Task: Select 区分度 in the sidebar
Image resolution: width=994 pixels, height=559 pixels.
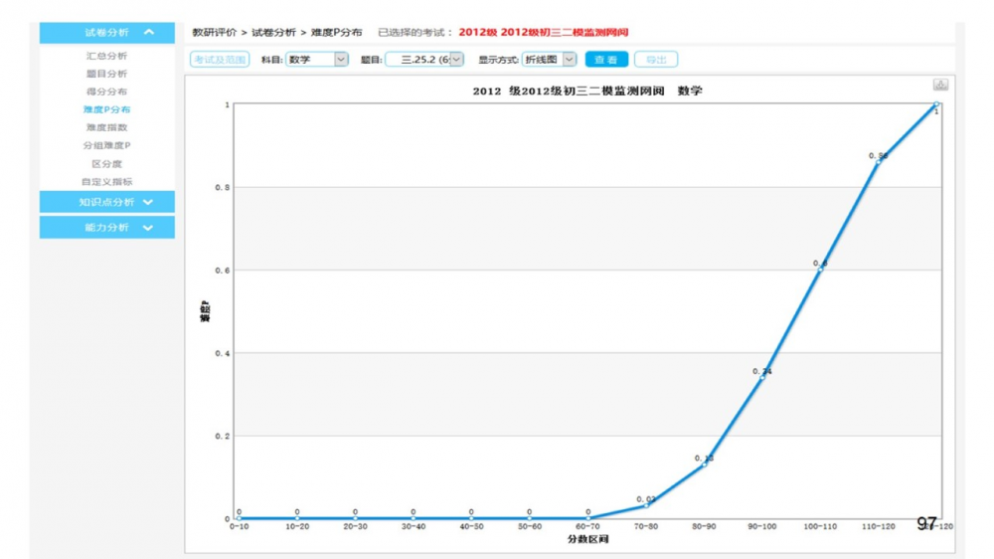Action: pyautogui.click(x=106, y=163)
